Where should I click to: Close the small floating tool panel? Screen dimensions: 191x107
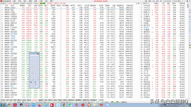pyautogui.click(x=38, y=54)
